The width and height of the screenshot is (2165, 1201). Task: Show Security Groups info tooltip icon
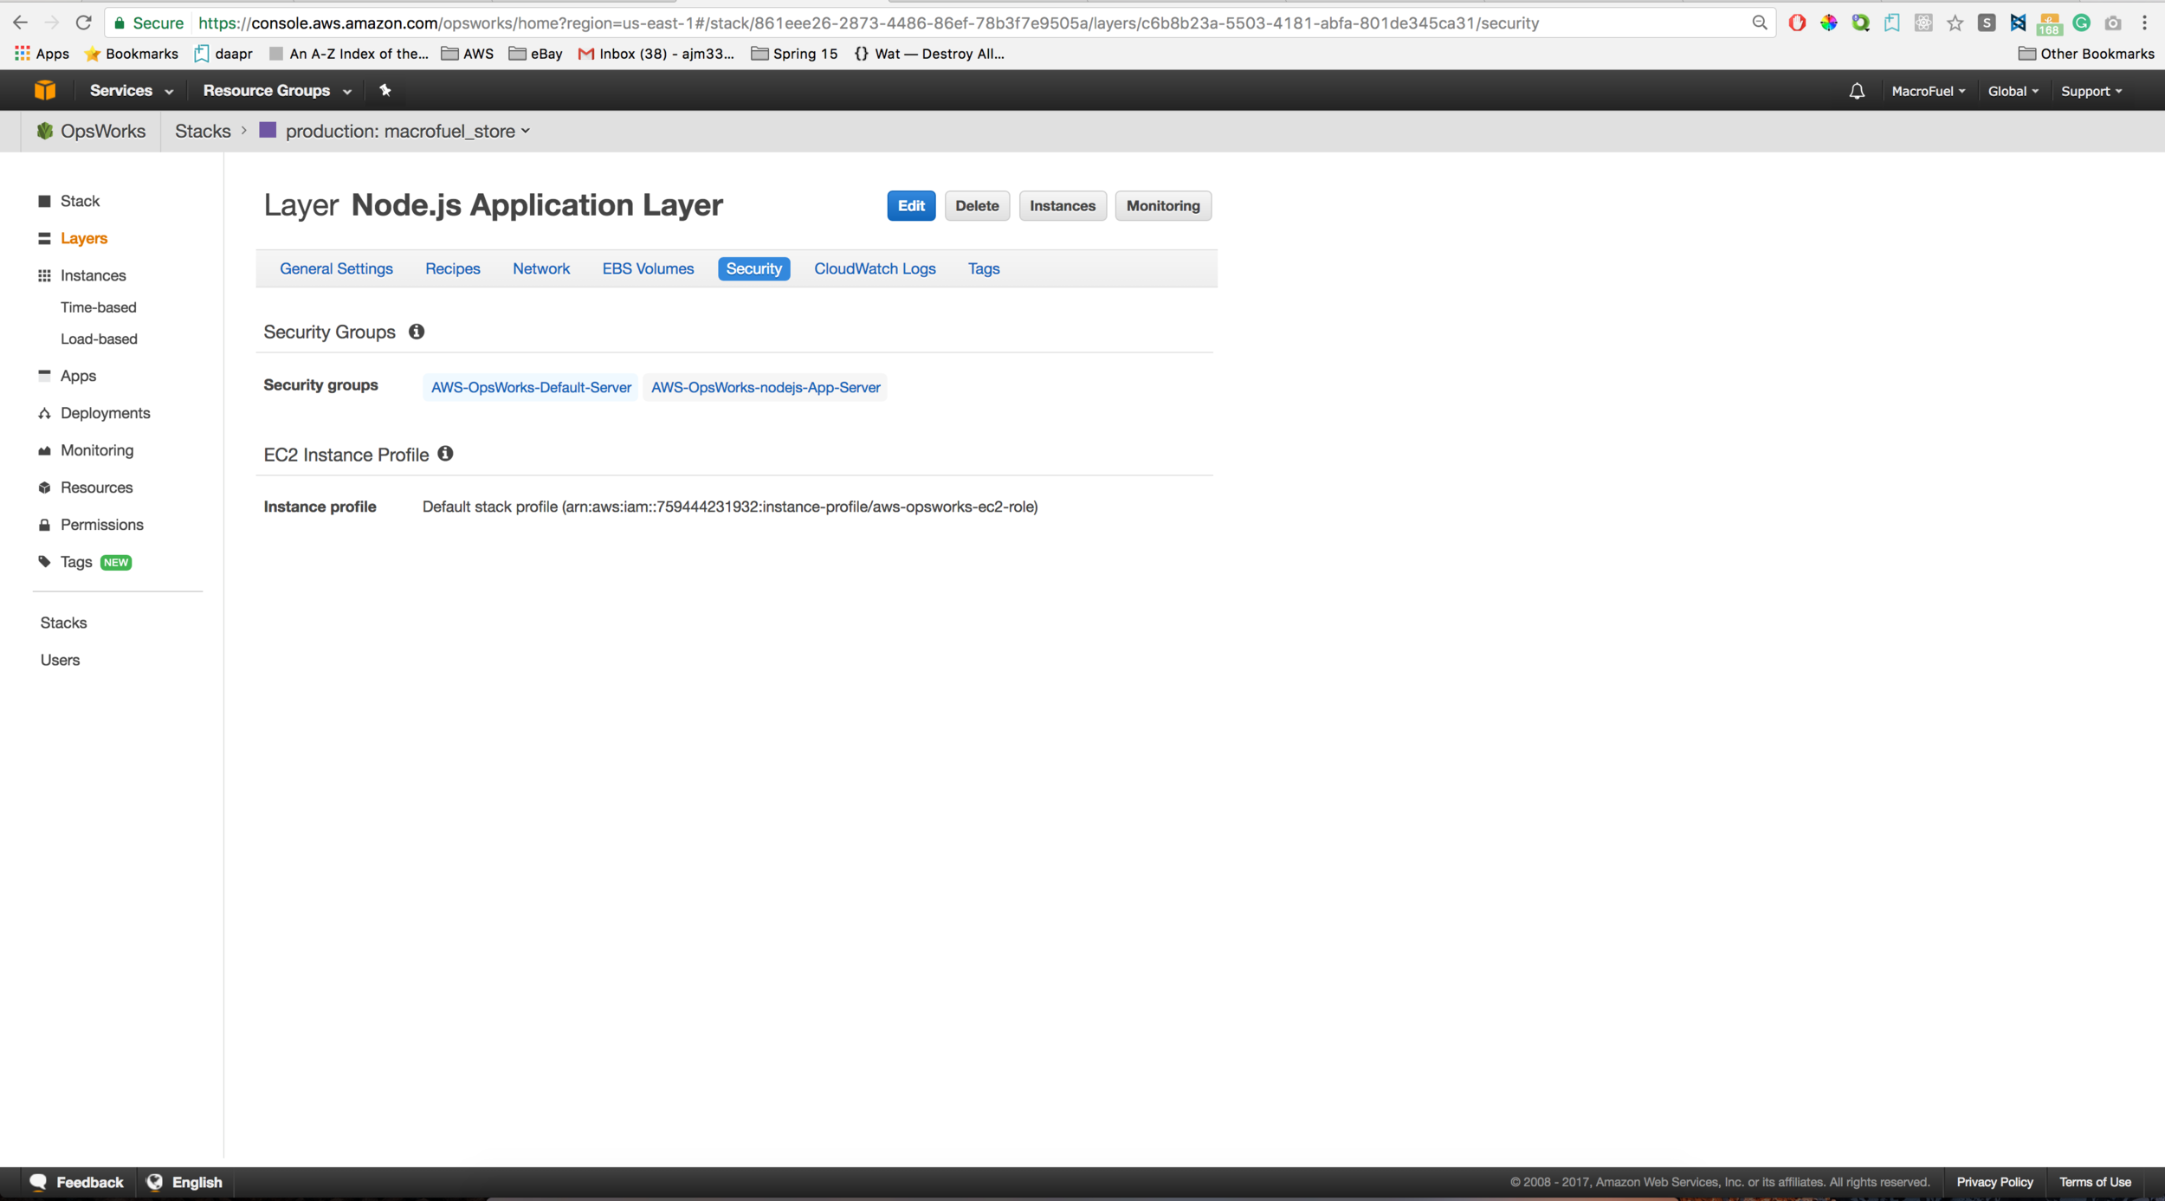[417, 332]
